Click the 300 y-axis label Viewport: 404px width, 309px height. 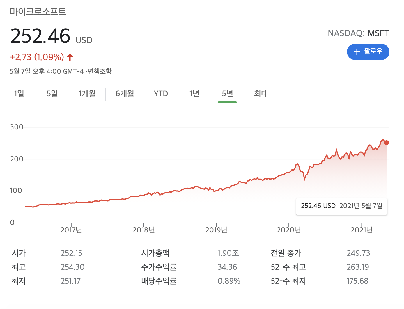(x=17, y=127)
